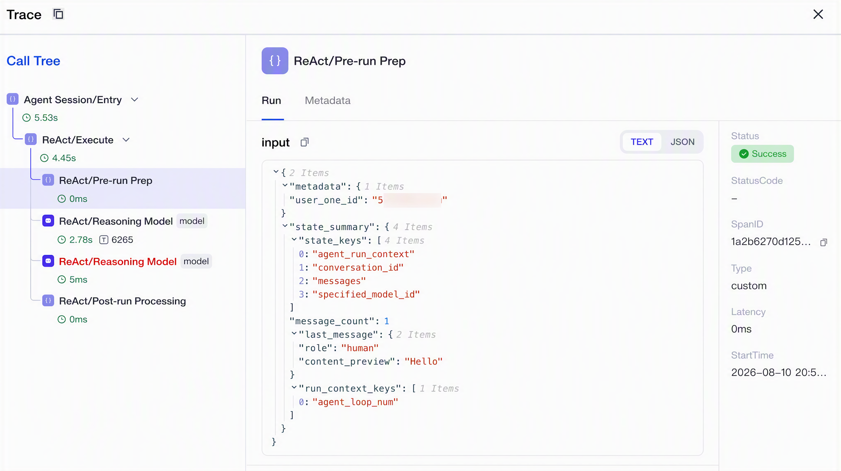Click the clock icon beside 4.45s

click(x=44, y=158)
